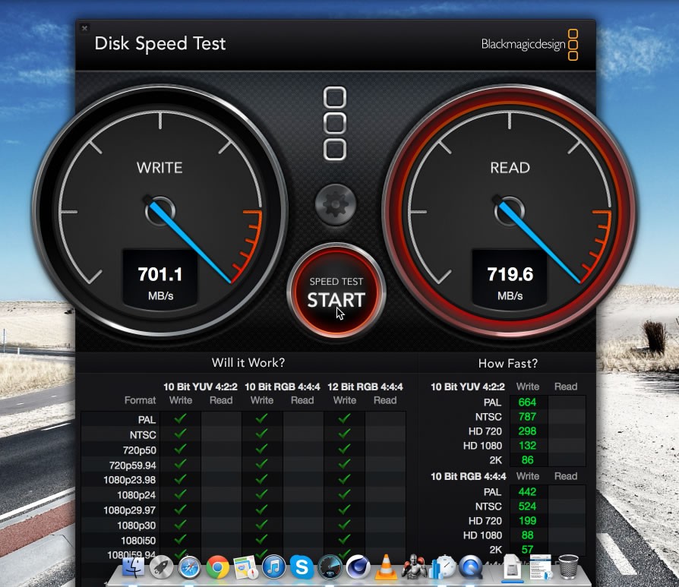Open Safari from the dock

[189, 566]
